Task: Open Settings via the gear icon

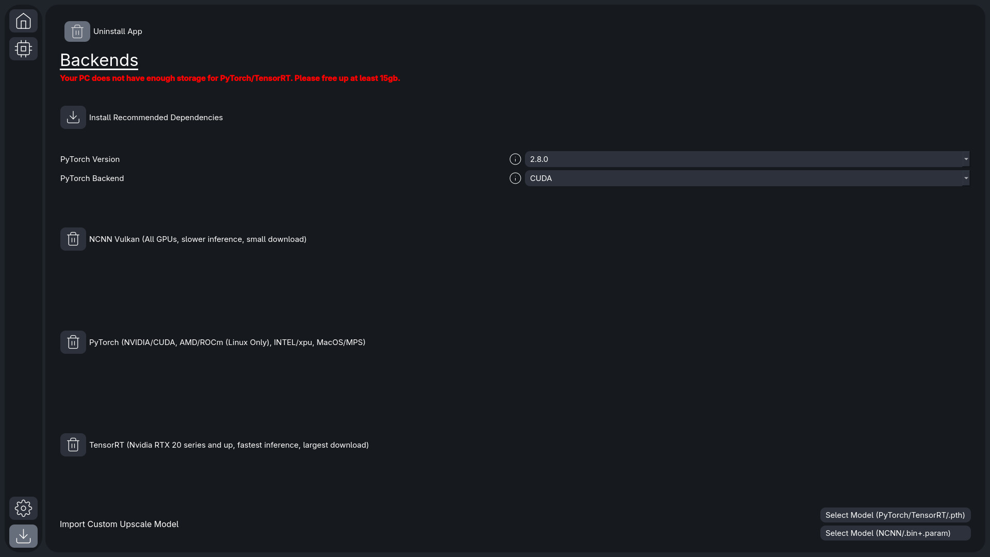Action: 23,508
